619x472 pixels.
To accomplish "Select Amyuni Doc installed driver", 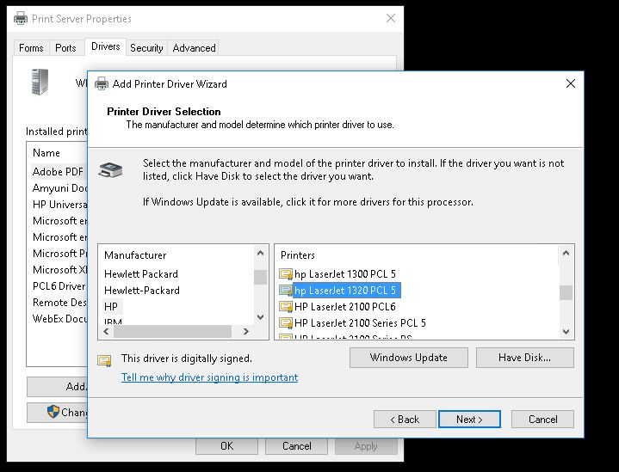I will click(x=59, y=188).
